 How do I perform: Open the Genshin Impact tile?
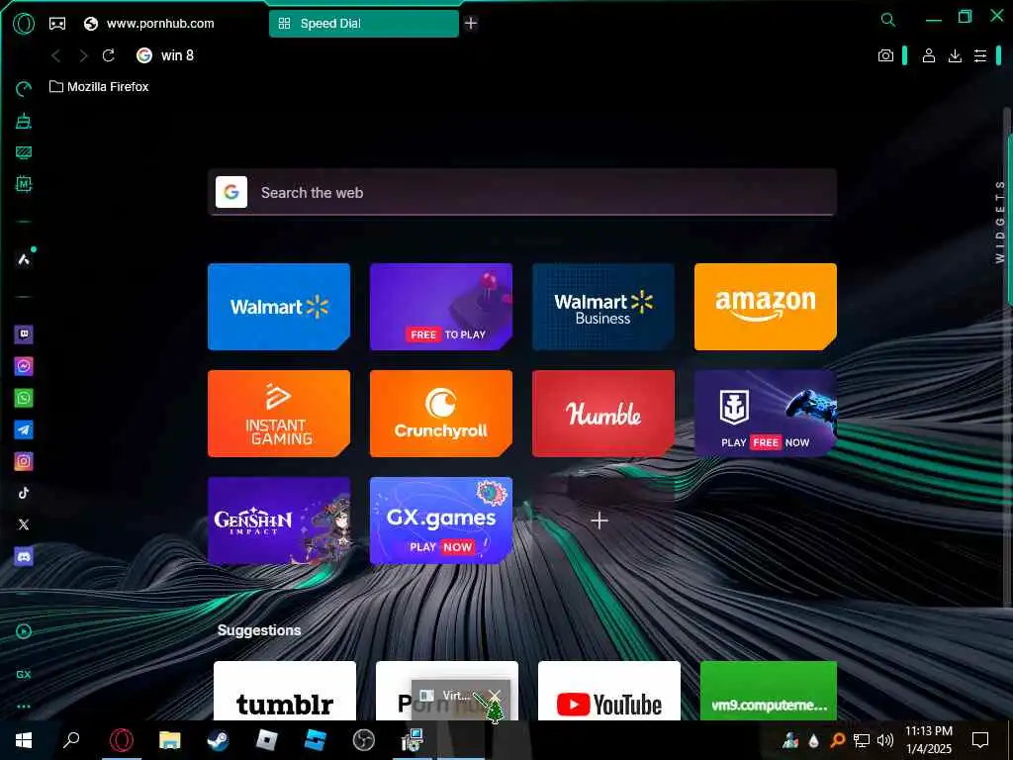pyautogui.click(x=279, y=521)
